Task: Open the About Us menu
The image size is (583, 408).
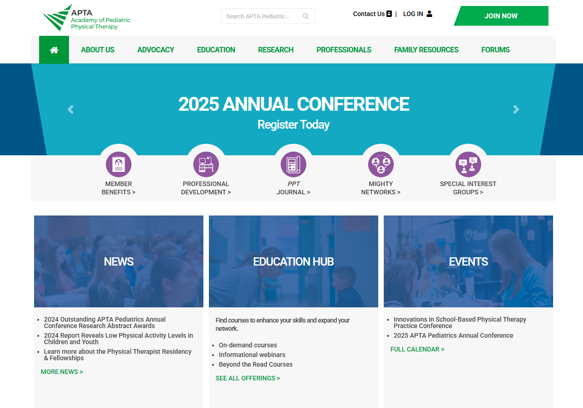Action: point(98,50)
